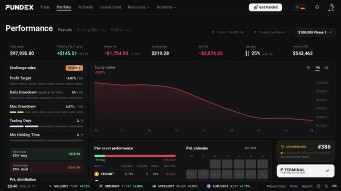Open the Worst trade ETH short card
The width and height of the screenshot is (341, 191).
point(46,167)
